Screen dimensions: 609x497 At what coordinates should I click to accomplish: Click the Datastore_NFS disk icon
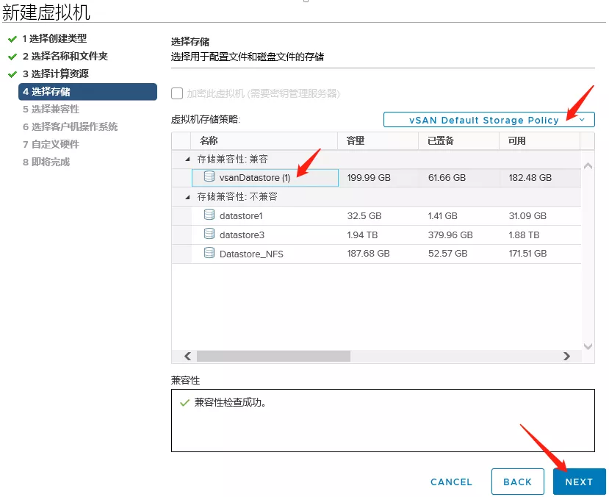pyautogui.click(x=209, y=254)
